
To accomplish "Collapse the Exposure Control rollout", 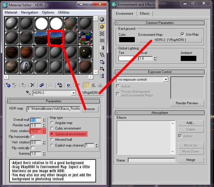I will point(160,72).
